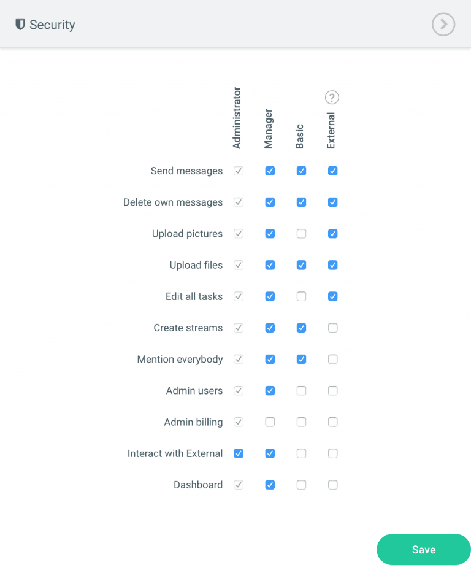Uncheck Send messages for Manager

(x=270, y=171)
